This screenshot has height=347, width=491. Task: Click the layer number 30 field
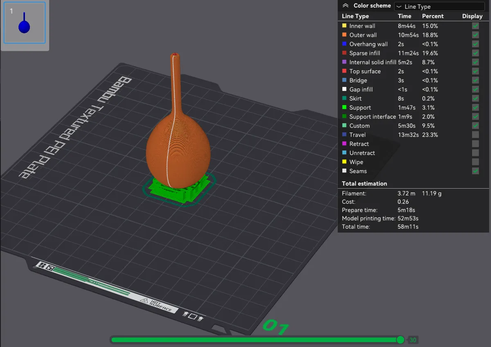pos(413,340)
